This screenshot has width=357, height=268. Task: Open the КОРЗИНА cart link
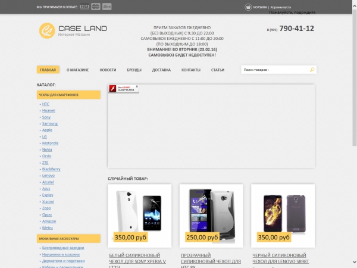coord(260,7)
